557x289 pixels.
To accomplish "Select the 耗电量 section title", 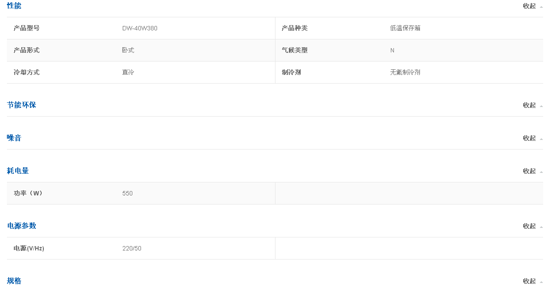I will 18,171.
